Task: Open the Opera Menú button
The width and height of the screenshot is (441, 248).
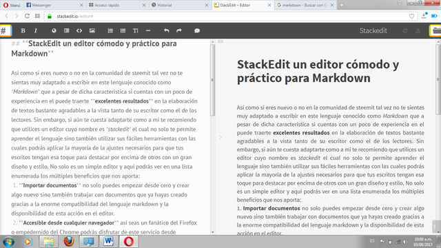Action: pos(12,5)
